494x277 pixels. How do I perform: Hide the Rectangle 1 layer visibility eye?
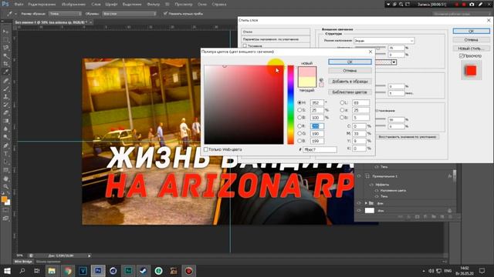click(x=359, y=176)
